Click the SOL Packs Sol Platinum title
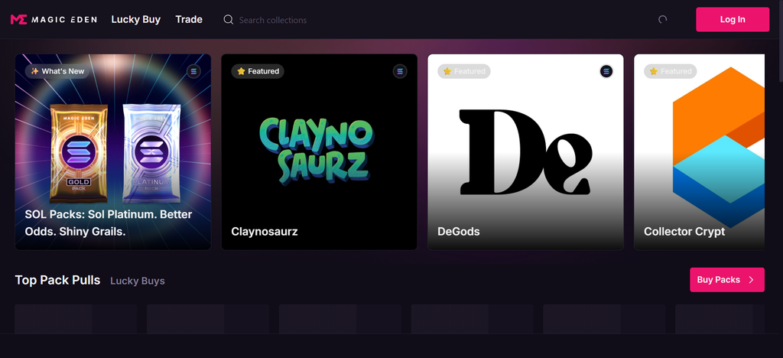783x358 pixels. (109, 223)
